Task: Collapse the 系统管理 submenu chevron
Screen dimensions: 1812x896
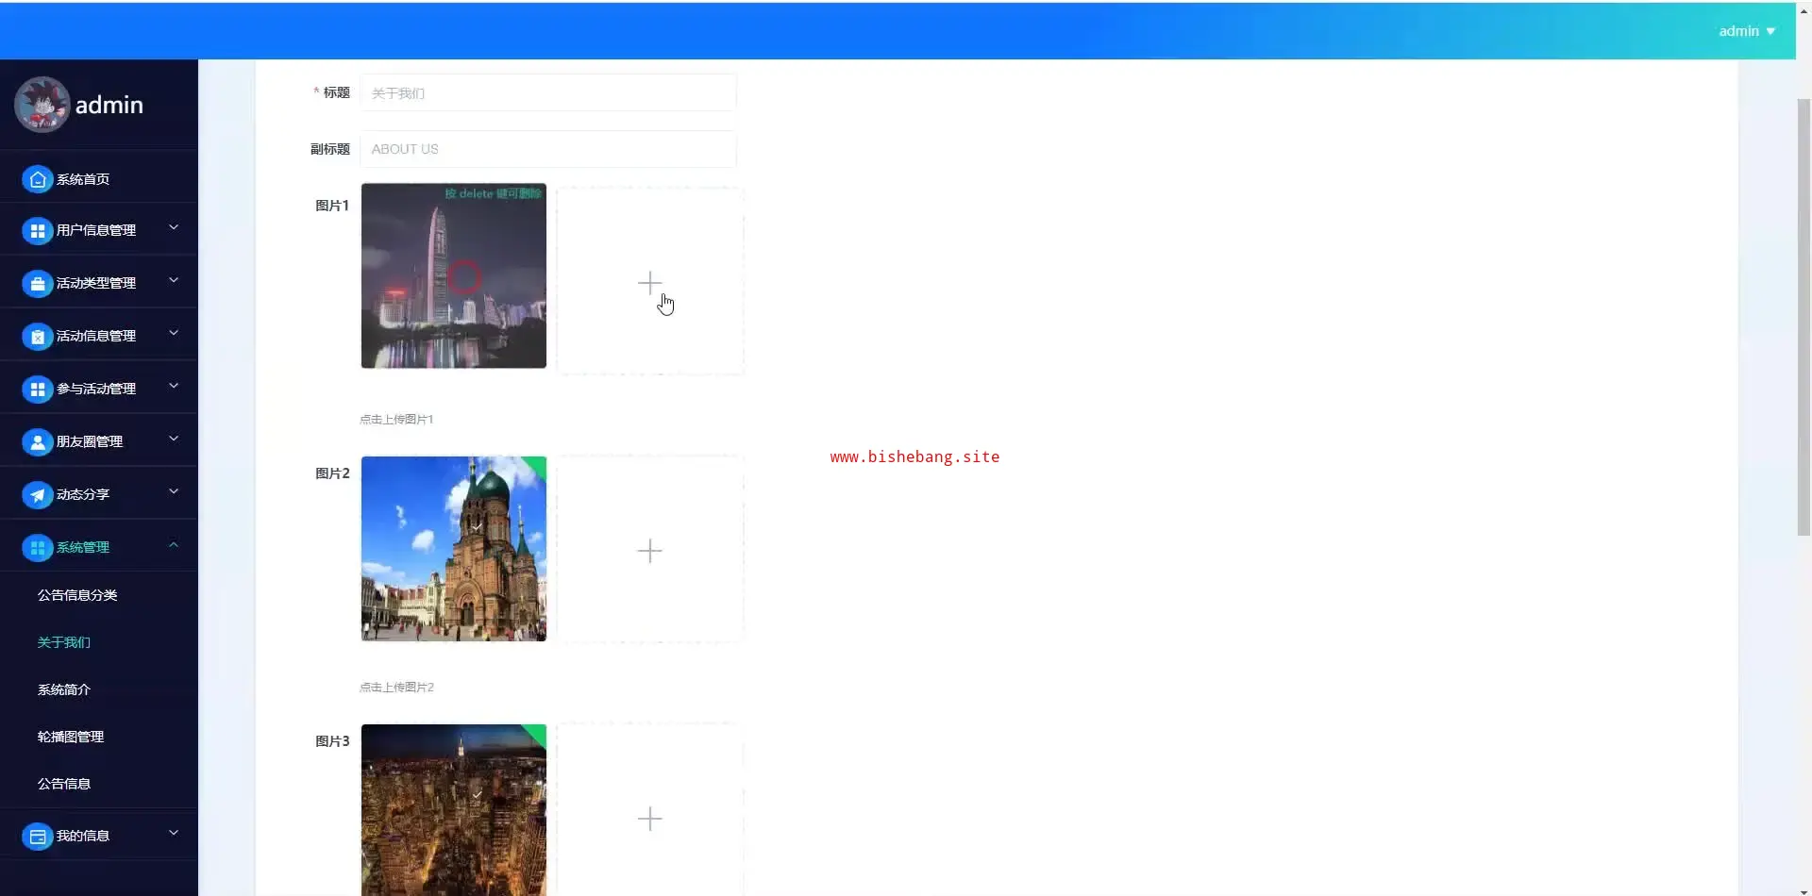Action: click(x=174, y=544)
